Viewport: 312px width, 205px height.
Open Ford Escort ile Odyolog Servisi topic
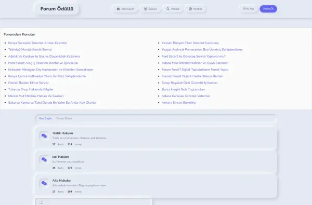click(193, 56)
